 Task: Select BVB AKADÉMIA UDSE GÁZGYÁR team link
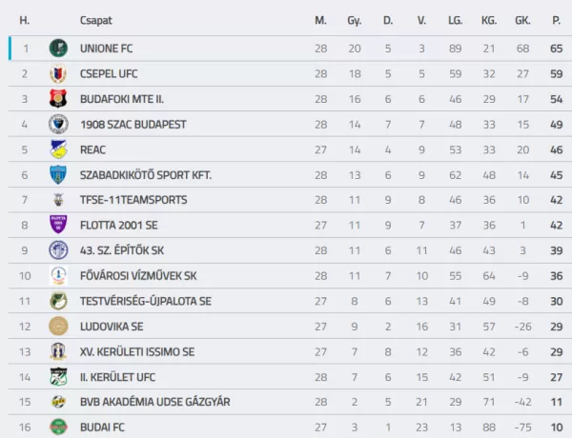click(x=155, y=402)
